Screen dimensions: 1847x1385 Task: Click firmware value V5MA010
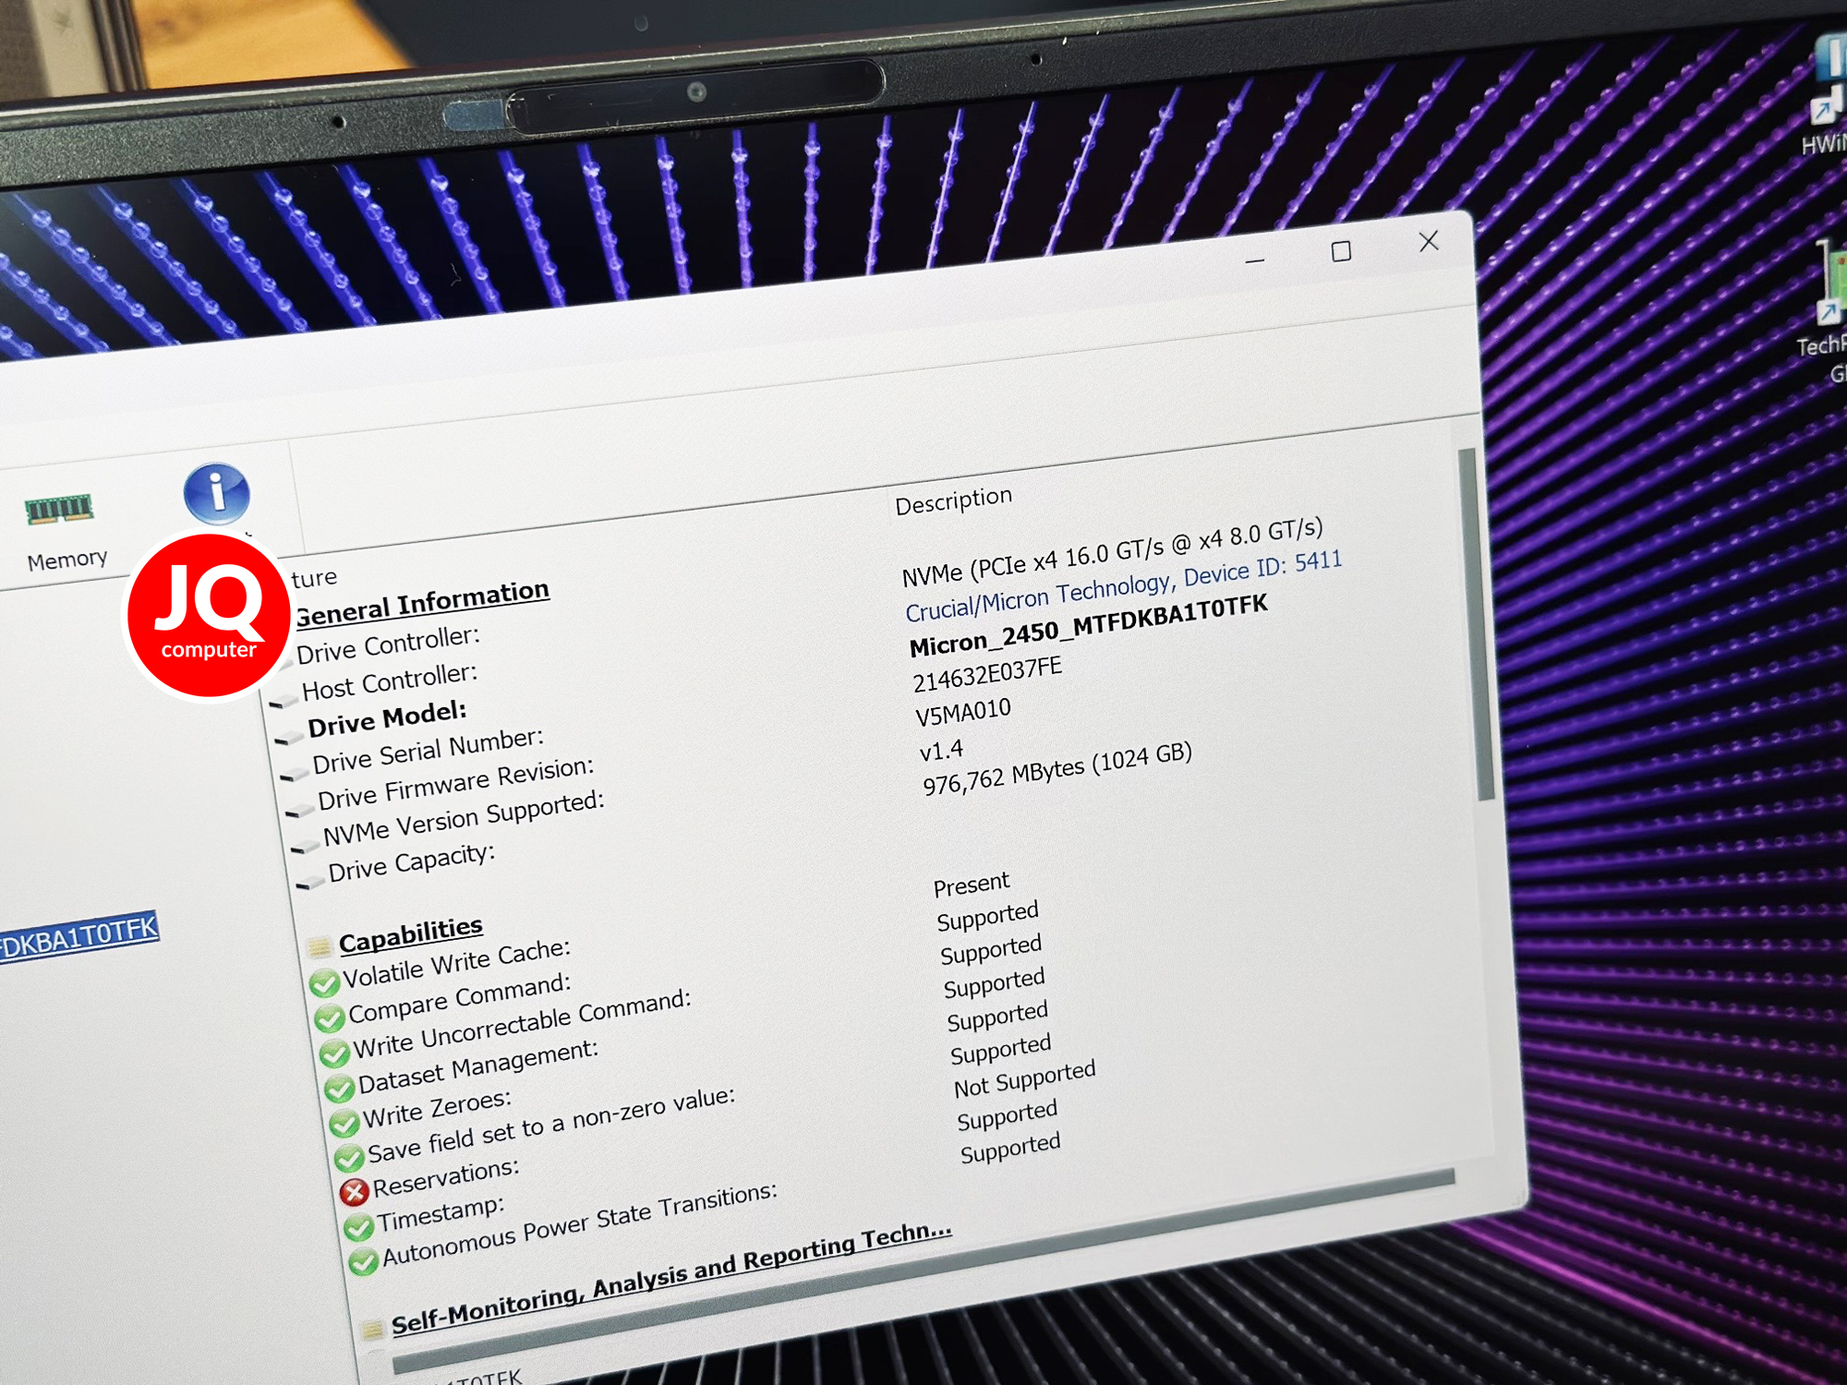tap(963, 713)
